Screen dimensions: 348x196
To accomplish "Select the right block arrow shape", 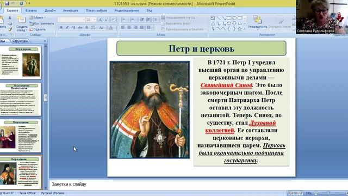I will (229, 23).
